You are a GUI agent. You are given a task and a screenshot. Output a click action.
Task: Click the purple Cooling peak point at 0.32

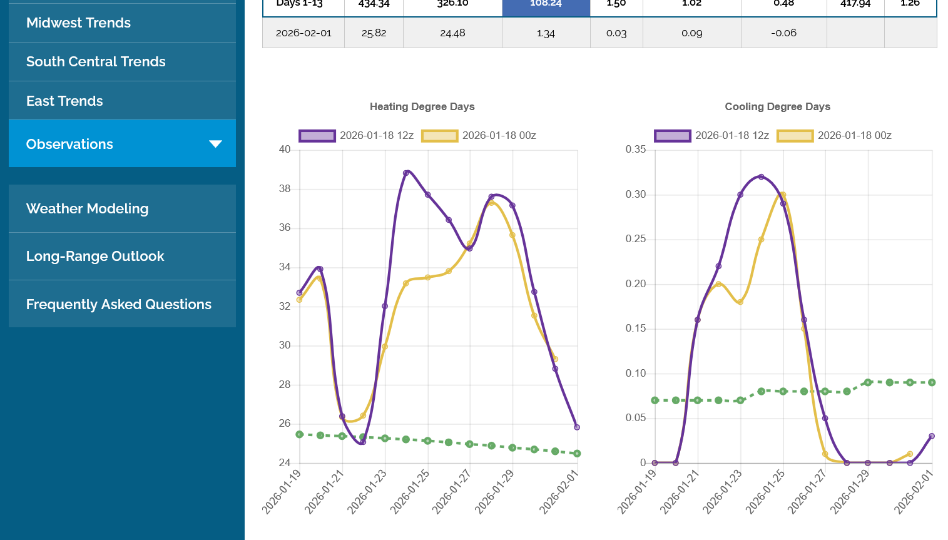click(761, 177)
